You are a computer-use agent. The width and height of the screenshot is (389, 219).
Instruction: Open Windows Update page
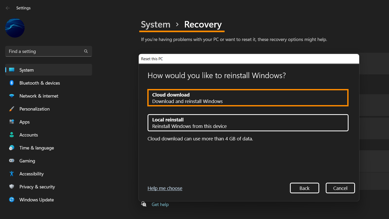tap(37, 200)
